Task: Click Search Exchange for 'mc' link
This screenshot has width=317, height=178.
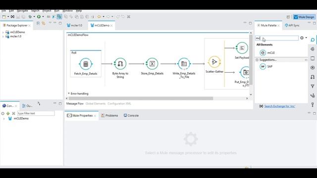Action: 279,106
